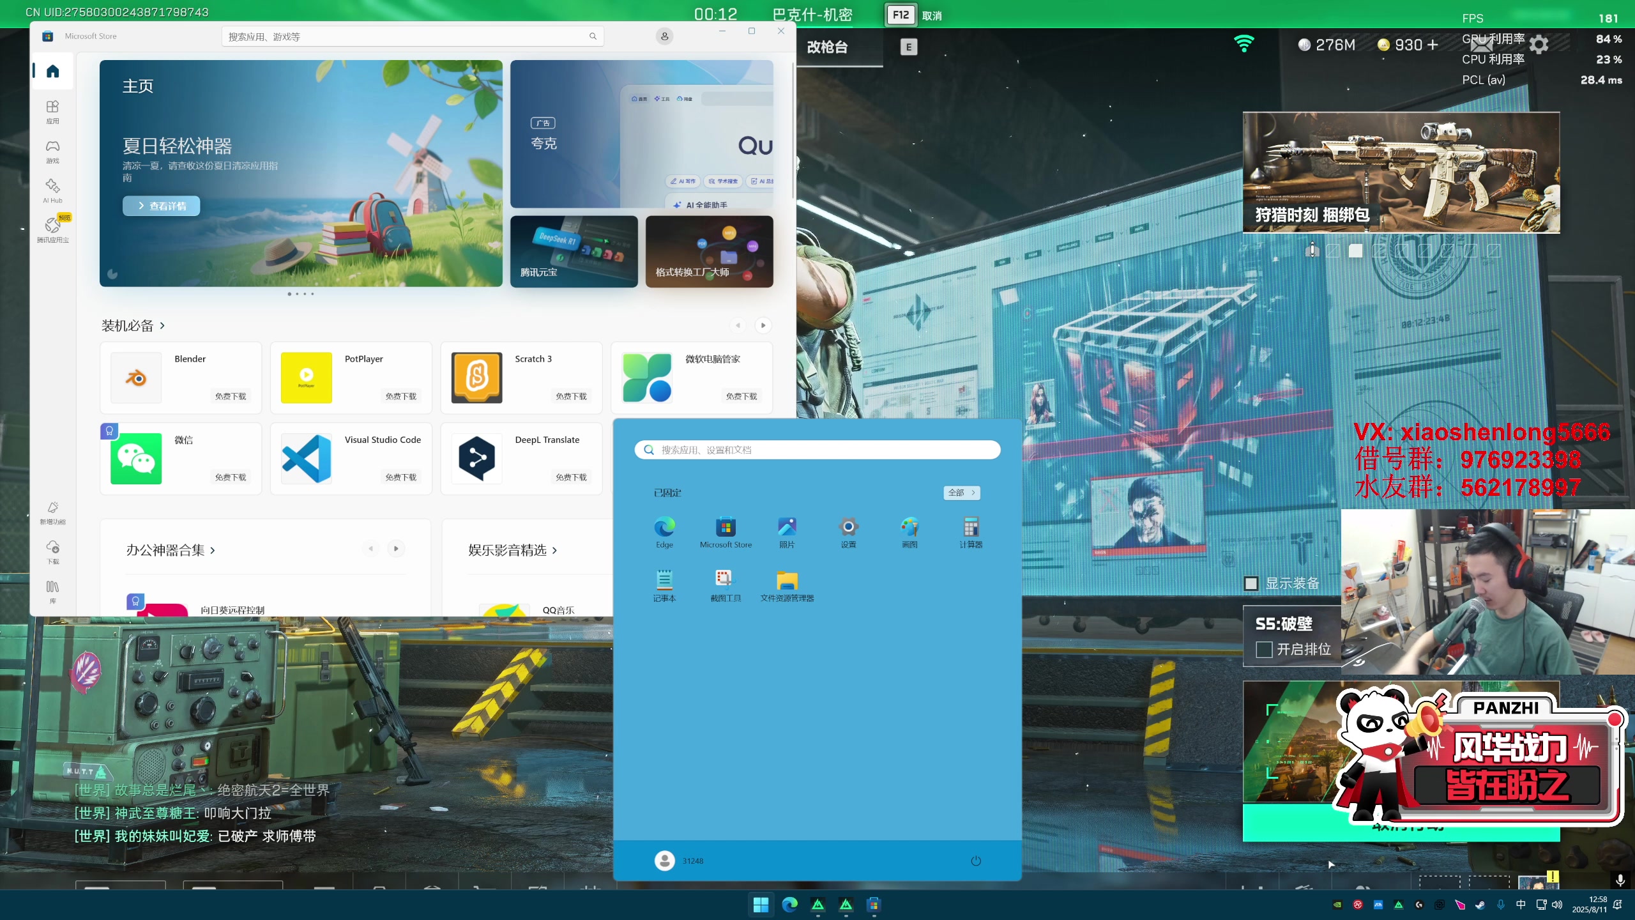Viewport: 1635px width, 920px height.
Task: Click the Store window vertical scrollbar
Action: (x=793, y=131)
